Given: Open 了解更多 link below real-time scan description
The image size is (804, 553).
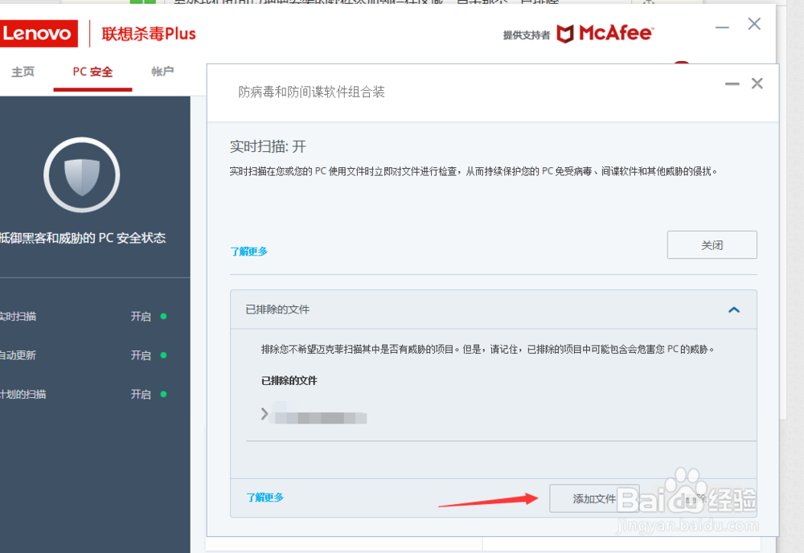Looking at the screenshot, I should click(x=249, y=251).
